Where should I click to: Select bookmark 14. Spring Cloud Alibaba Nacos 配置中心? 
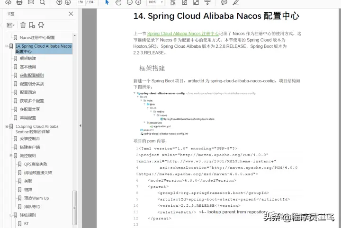pyautogui.click(x=44, y=49)
